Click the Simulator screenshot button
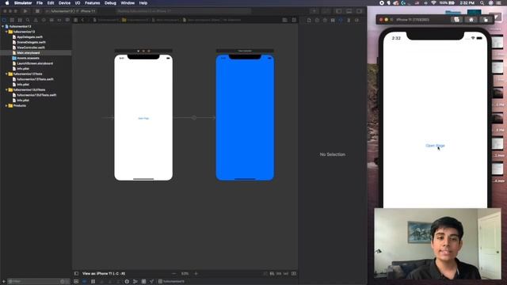 point(456,20)
